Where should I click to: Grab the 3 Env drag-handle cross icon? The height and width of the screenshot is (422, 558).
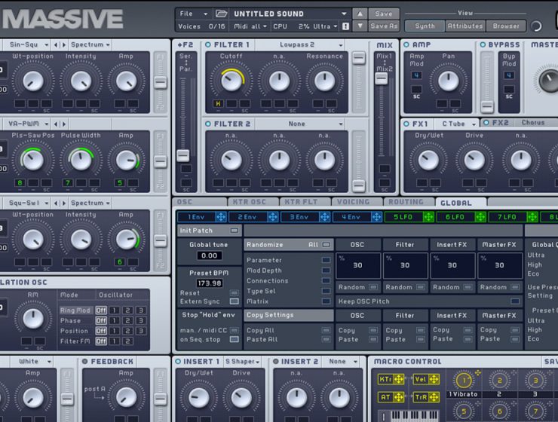point(325,217)
